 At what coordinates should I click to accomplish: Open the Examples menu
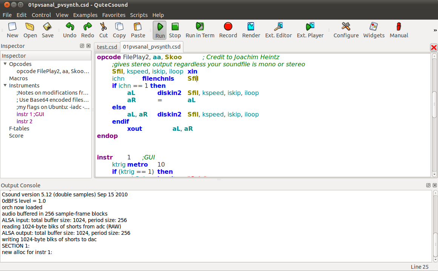tap(85, 15)
